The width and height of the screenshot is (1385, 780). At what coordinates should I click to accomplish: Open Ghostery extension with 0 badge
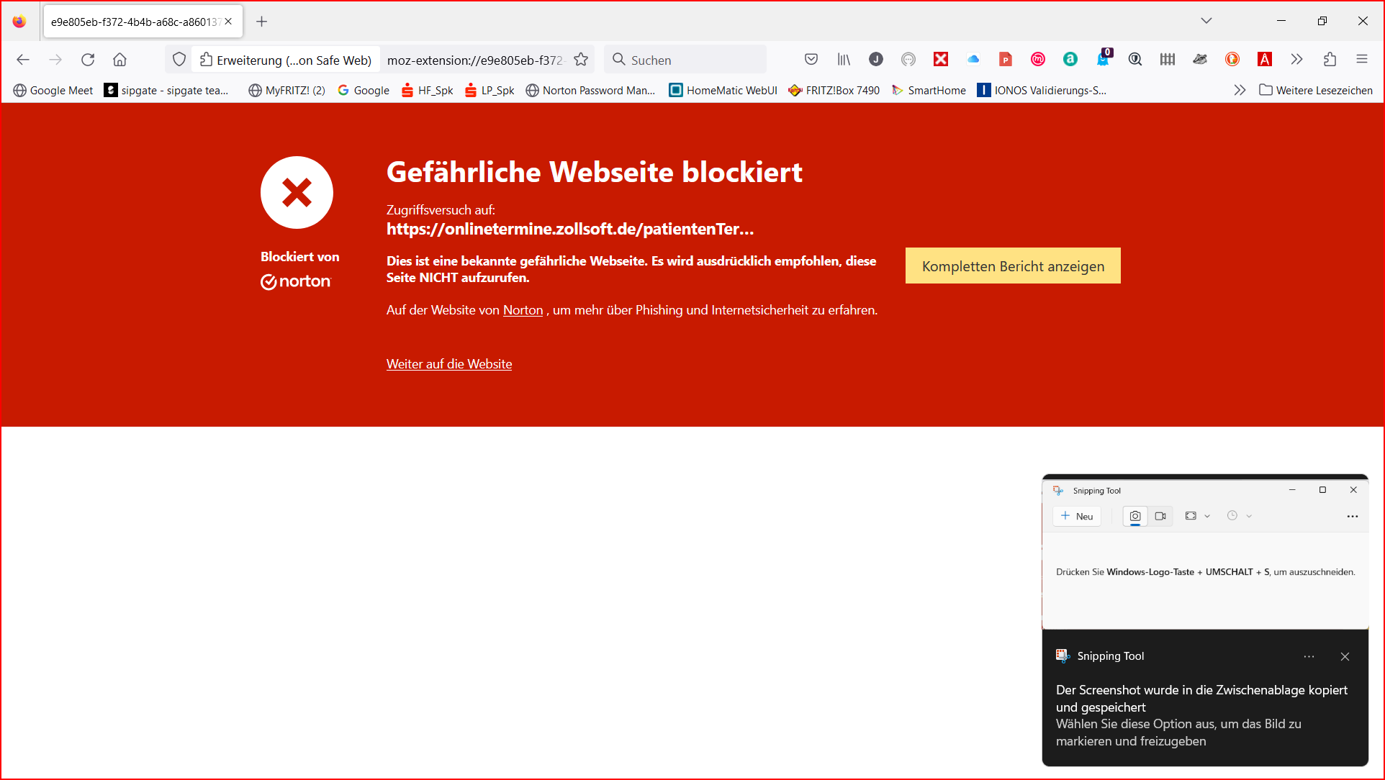[x=1103, y=59]
